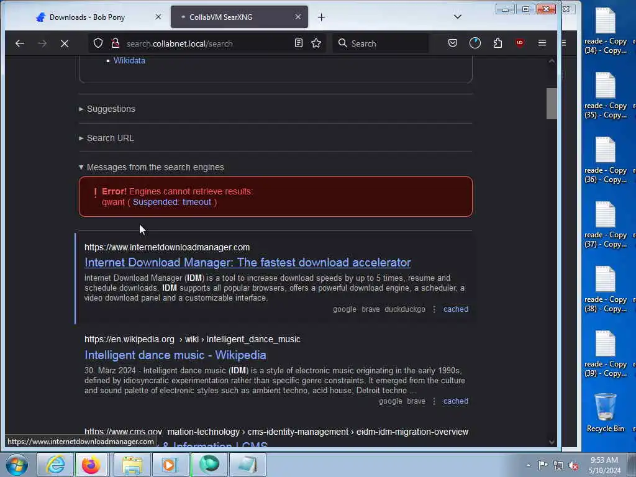Expand the Search URL section
636x477 pixels.
[x=106, y=138]
